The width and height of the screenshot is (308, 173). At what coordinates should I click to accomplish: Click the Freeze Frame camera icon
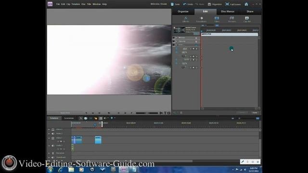point(169,113)
